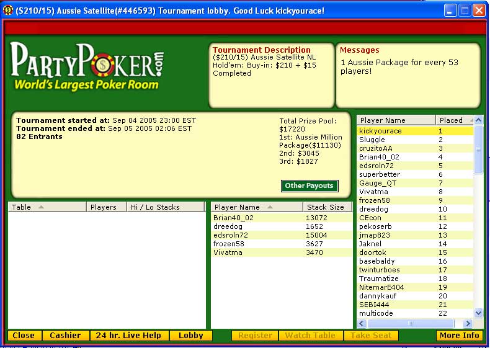
Task: Select Jaknel in the standings list
Action: (415, 244)
